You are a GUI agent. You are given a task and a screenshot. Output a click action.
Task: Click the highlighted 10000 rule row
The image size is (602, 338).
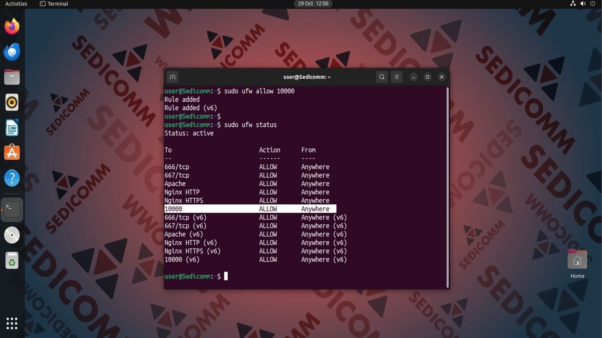tap(250, 209)
